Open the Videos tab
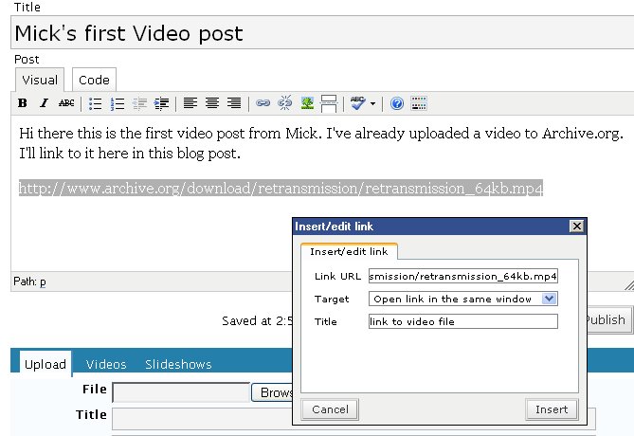This screenshot has width=634, height=436. [106, 364]
